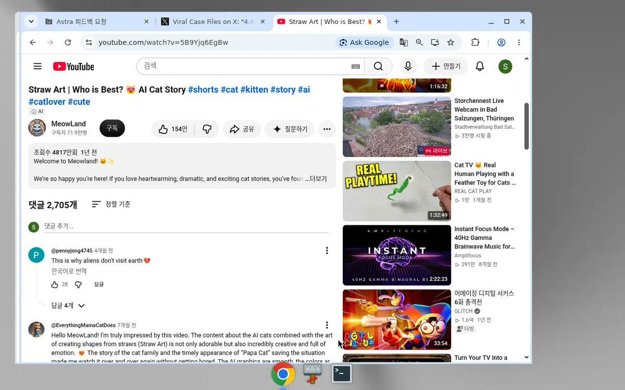Switch to 'Viral Case Files on X' tab
The width and height of the screenshot is (625, 390).
tap(213, 21)
